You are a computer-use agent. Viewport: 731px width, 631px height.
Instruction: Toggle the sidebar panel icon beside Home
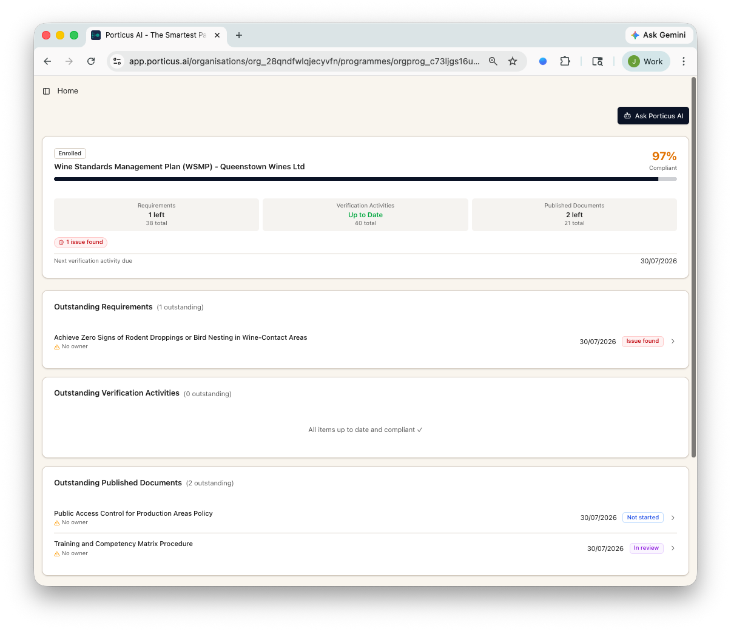click(x=46, y=91)
